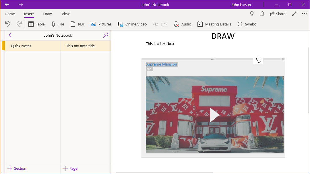Viewport: 310px width, 174px height.
Task: Open the Symbol picker
Action: pyautogui.click(x=247, y=24)
